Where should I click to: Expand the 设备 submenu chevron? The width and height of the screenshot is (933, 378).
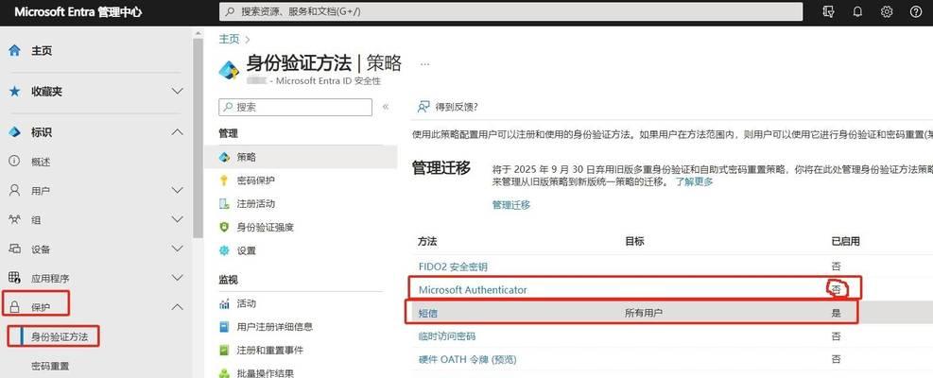[178, 249]
